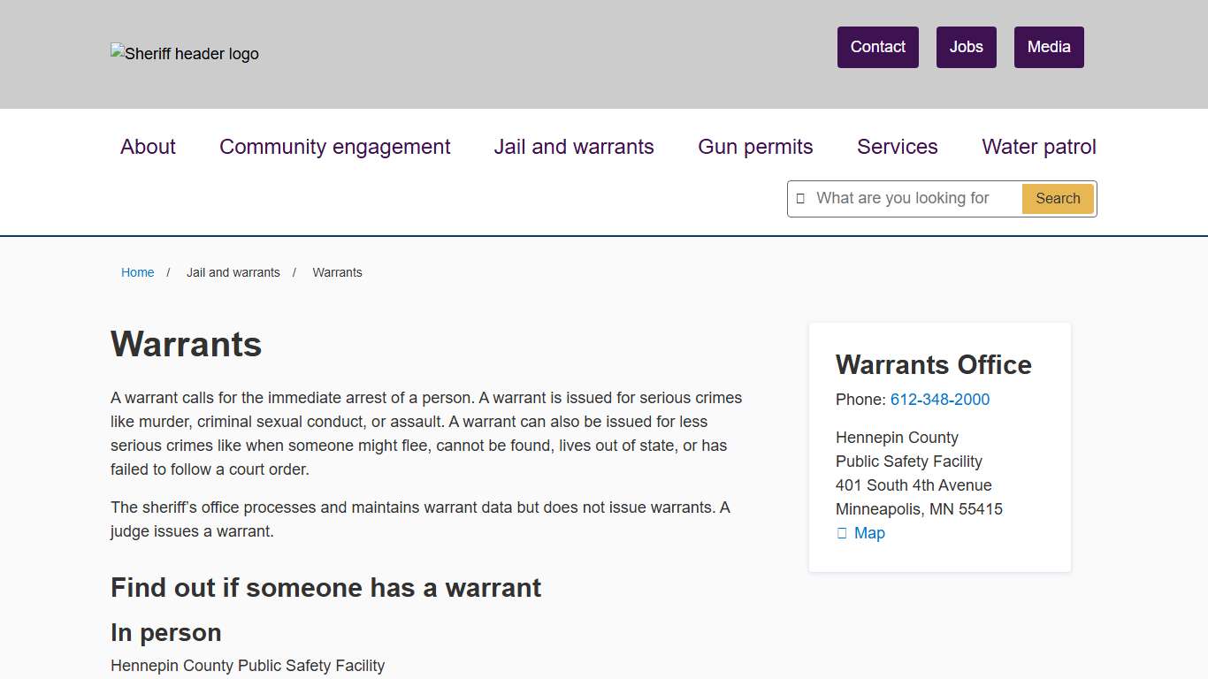1208x679 pixels.
Task: Open the Jail and warrants section
Action: tap(573, 147)
